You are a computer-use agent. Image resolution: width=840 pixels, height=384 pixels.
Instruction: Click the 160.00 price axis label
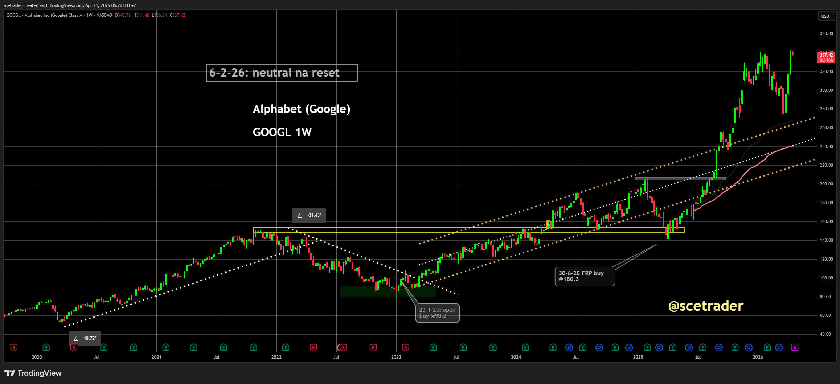tap(826, 222)
